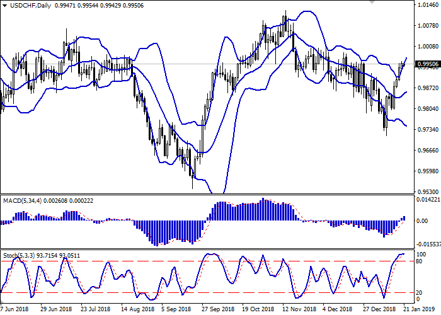Click price level 0.98040 on the axis
The width and height of the screenshot is (441, 315).
(428, 109)
